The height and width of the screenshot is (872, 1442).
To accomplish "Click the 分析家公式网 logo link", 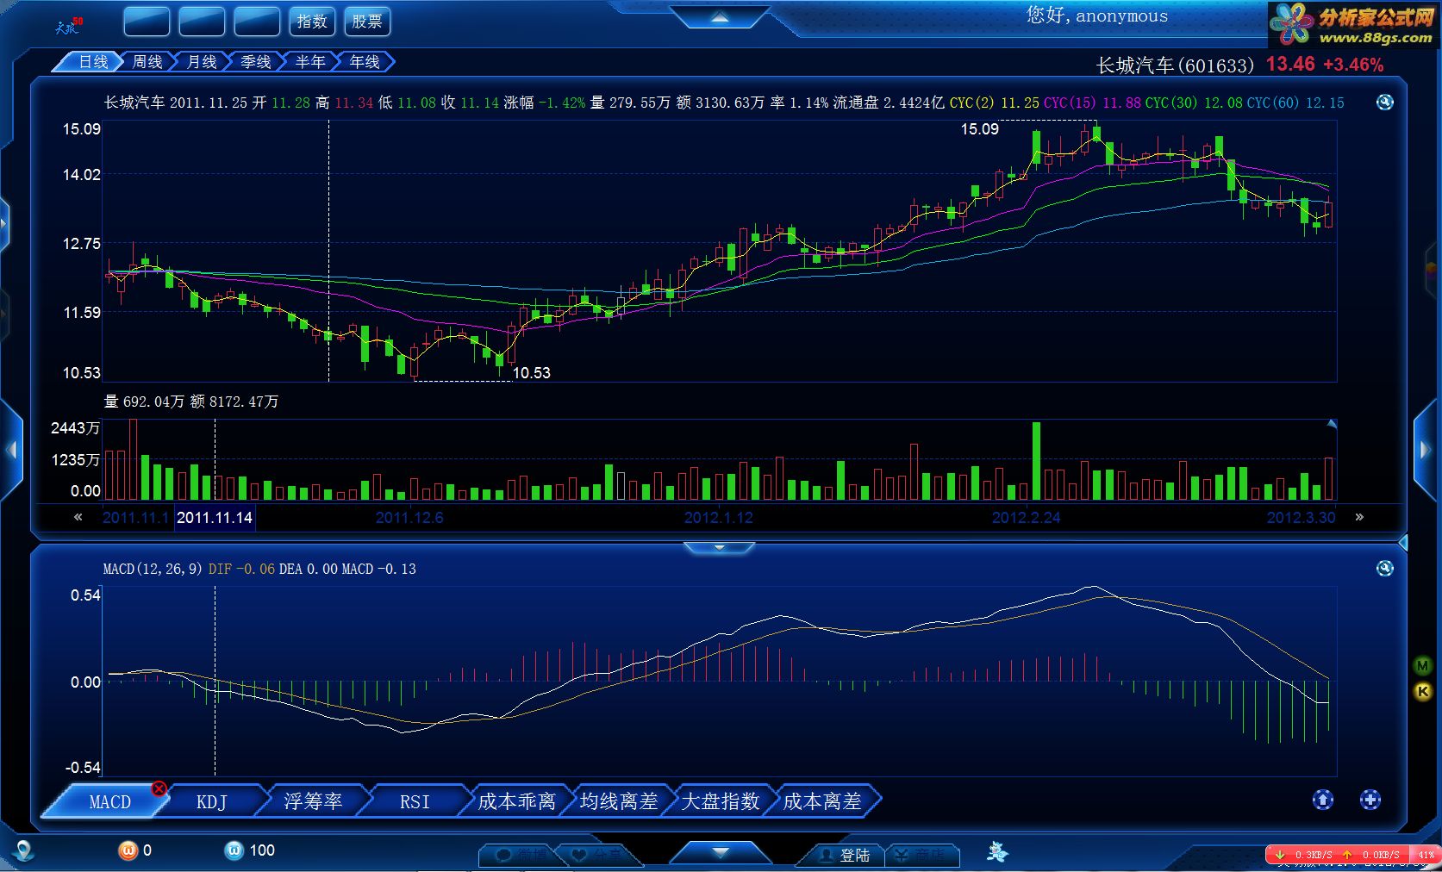I will point(1353,24).
